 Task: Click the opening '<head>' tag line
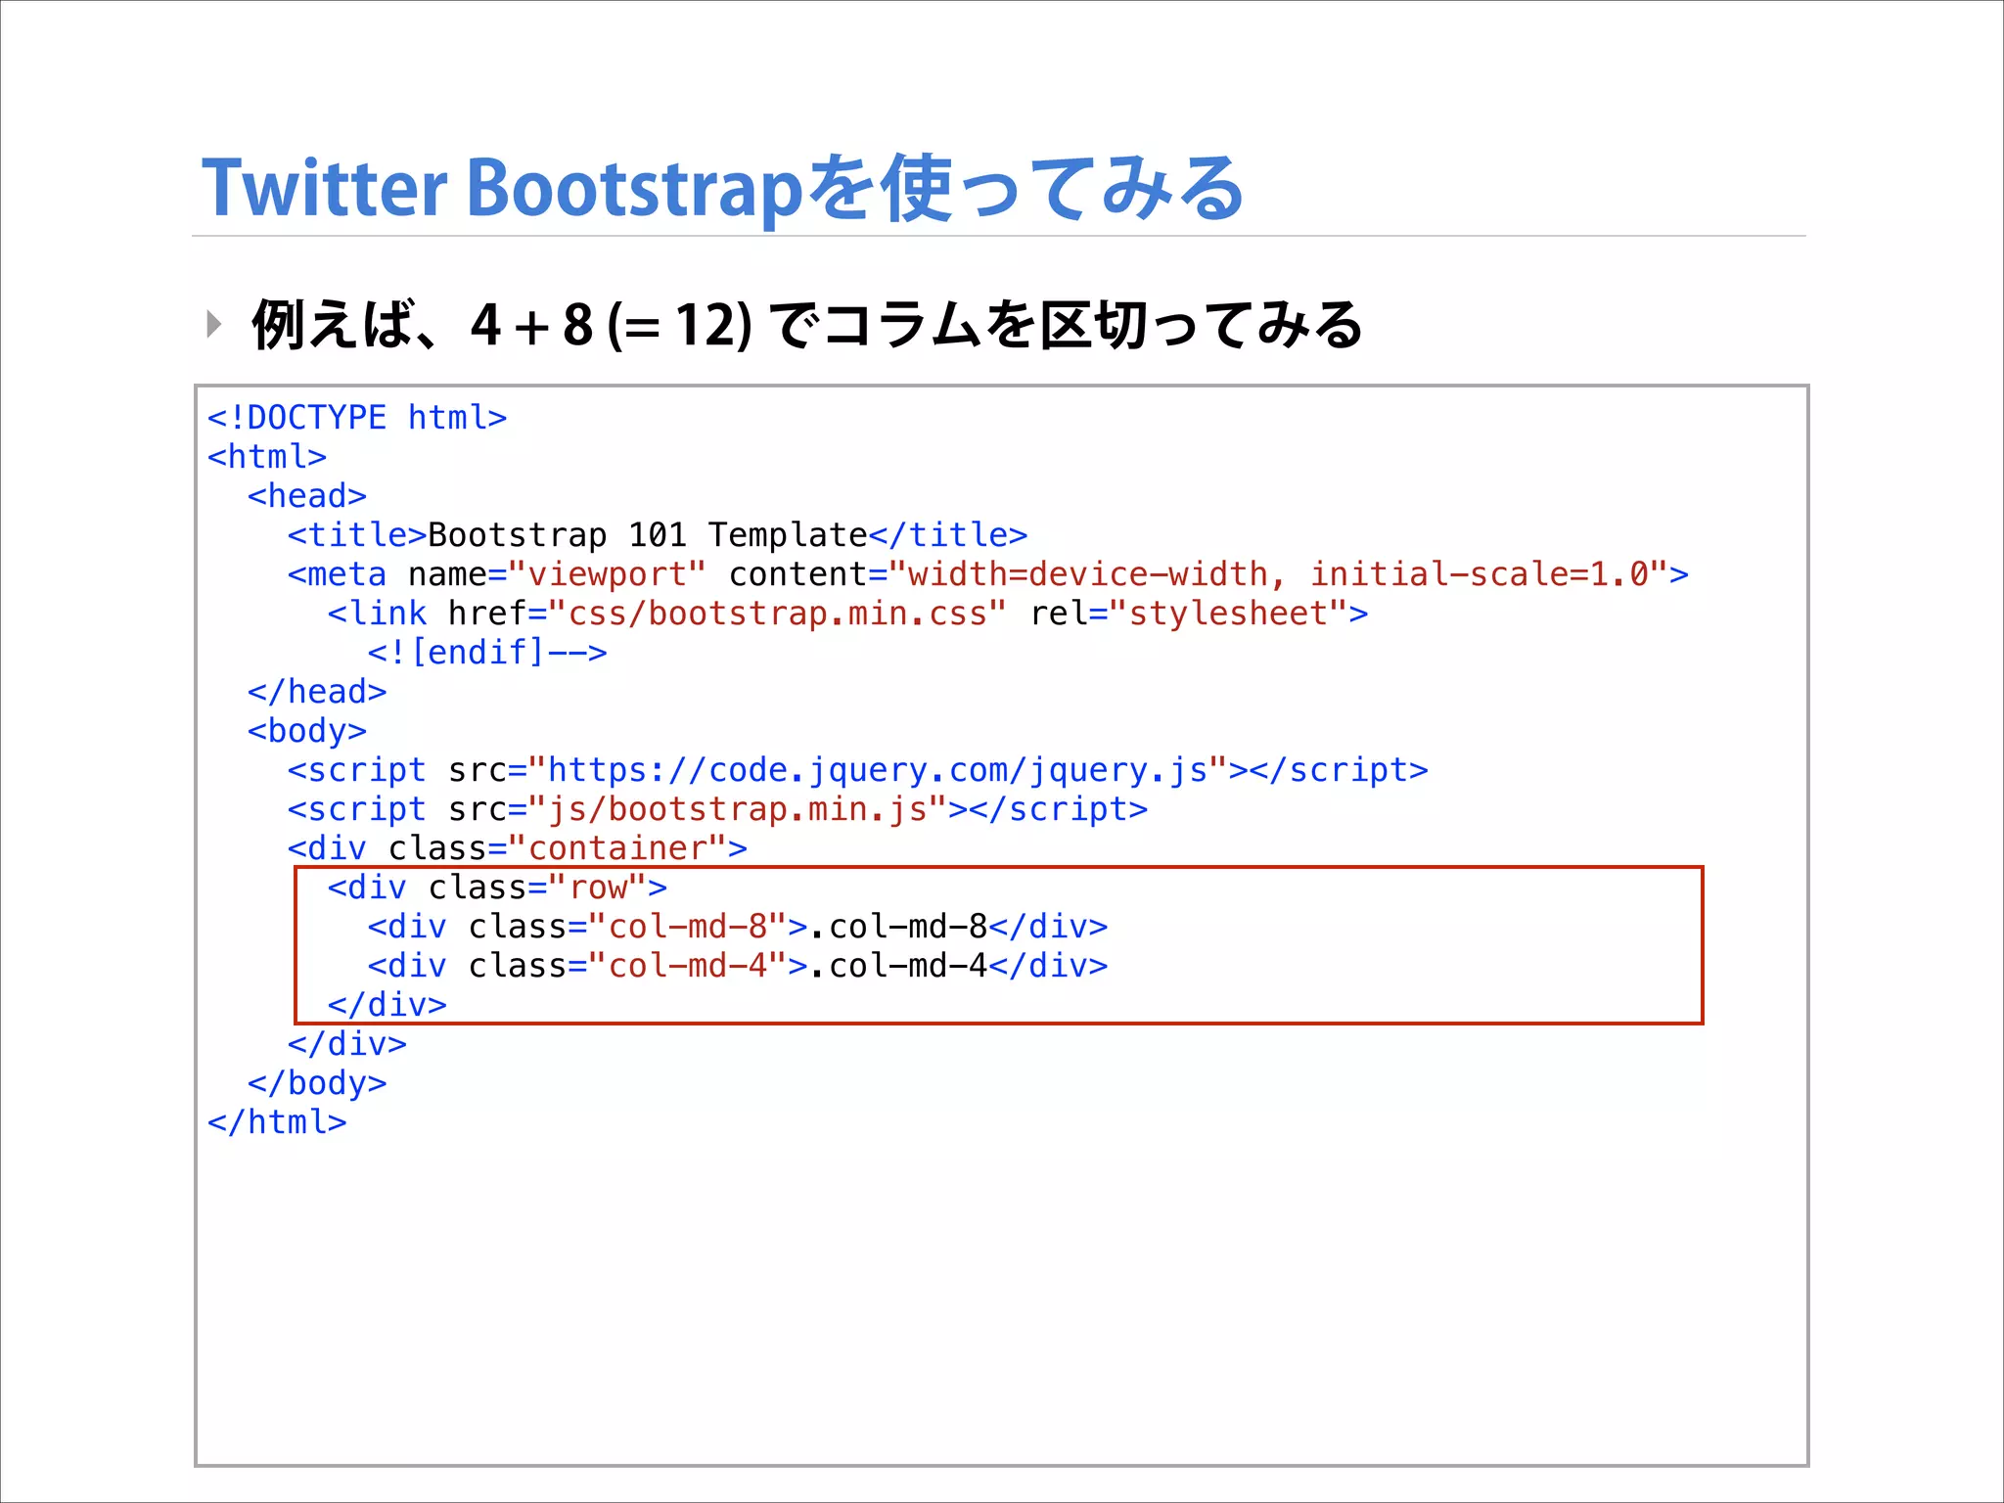pos(307,496)
